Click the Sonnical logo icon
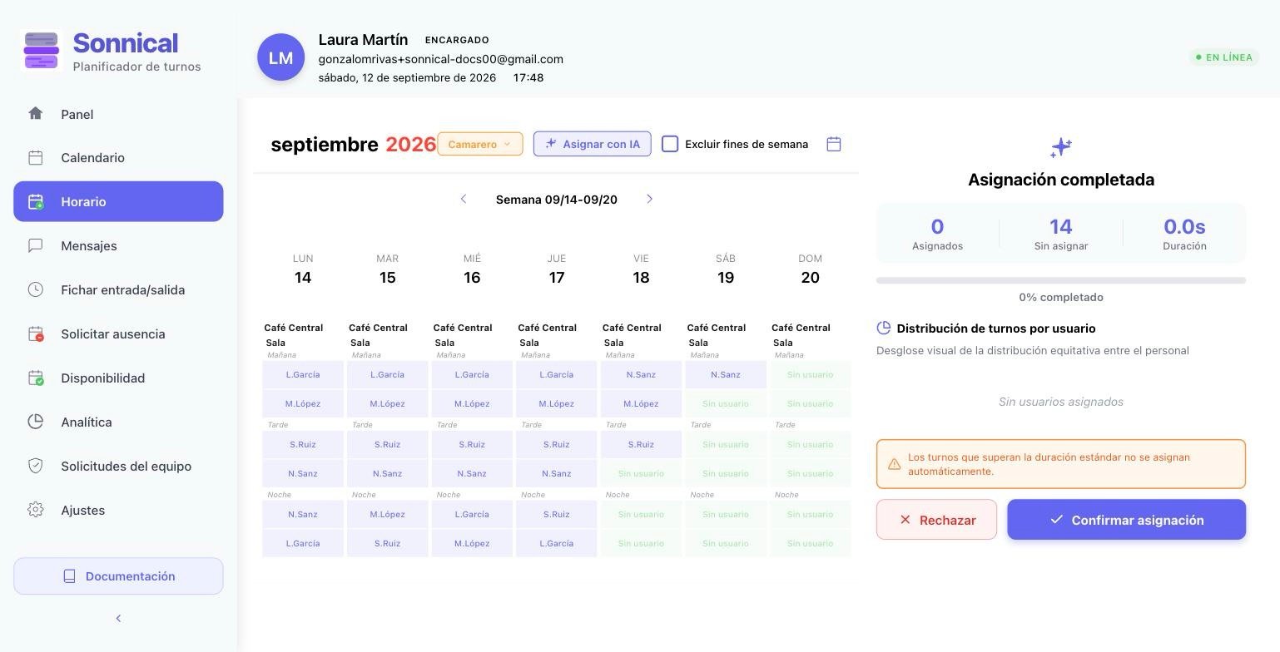This screenshot has height=652, width=1280. 42,51
